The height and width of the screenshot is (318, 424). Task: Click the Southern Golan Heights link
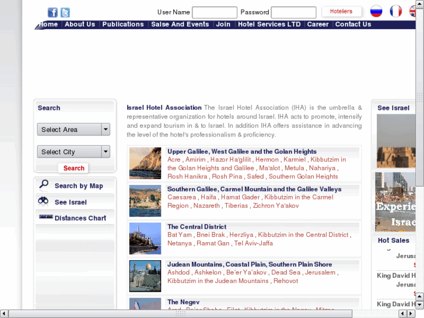tap(303, 176)
